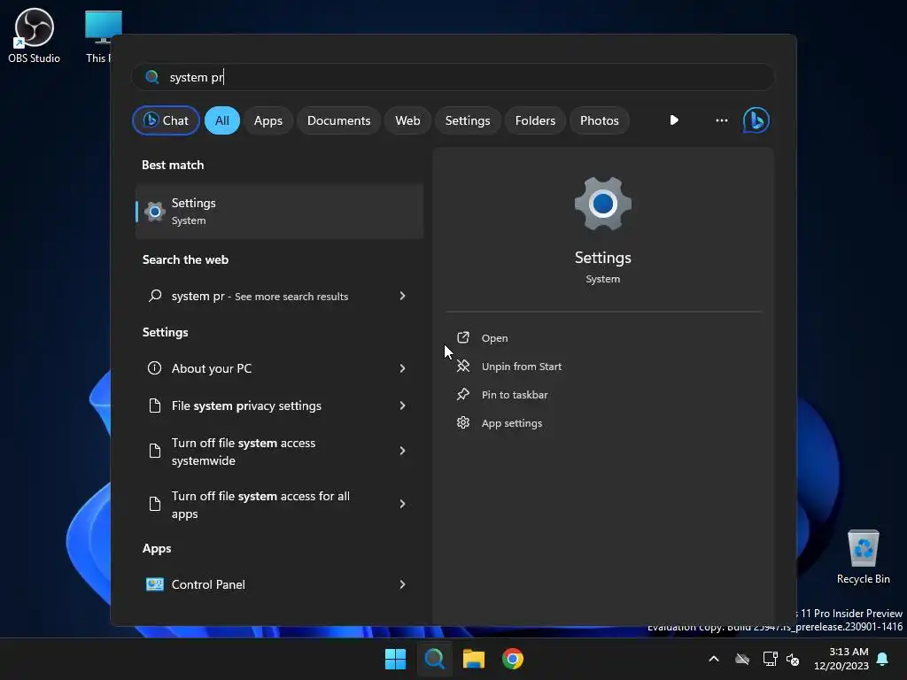
Task: Select the All filter tab
Action: tap(222, 120)
